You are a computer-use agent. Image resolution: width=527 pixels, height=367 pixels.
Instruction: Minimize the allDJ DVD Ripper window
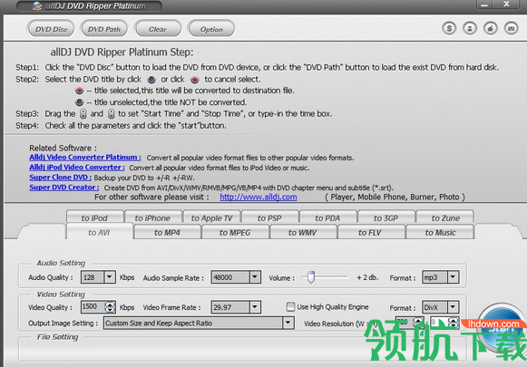[x=484, y=5]
